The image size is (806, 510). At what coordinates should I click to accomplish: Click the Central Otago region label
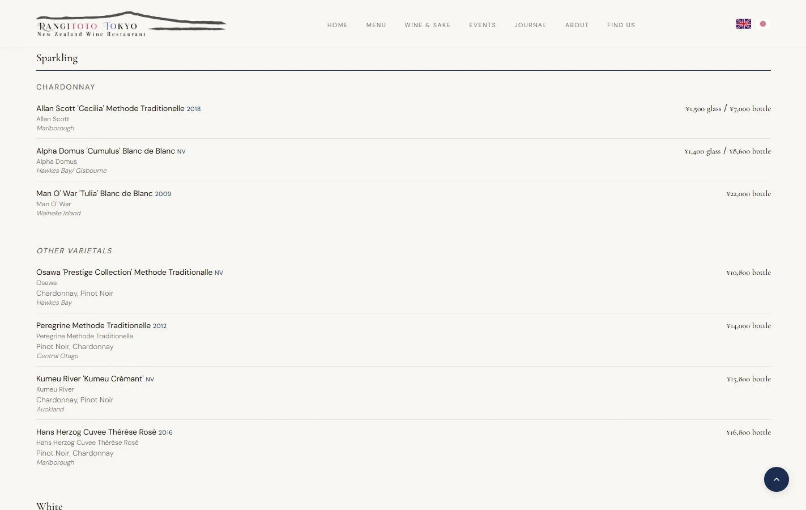[57, 356]
